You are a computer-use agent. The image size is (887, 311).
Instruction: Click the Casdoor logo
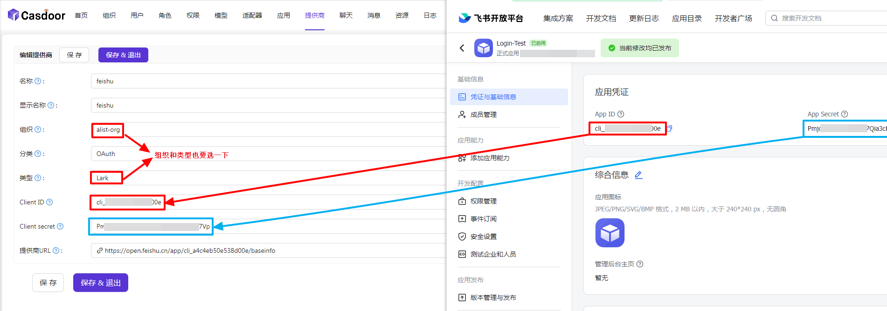click(x=37, y=15)
